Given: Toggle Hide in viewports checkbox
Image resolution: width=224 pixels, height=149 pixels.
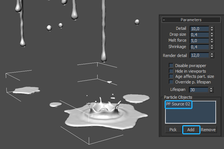Looking at the screenshot, I should (x=171, y=71).
